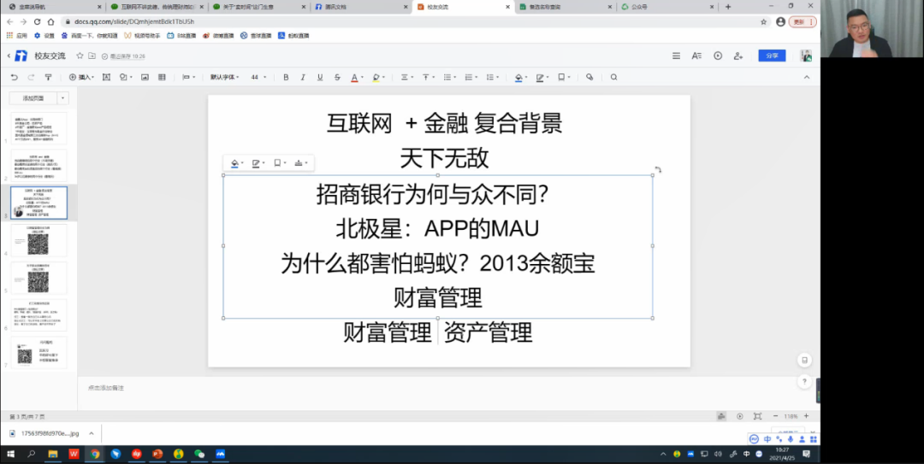Open the font size 44 dropdown
Image resolution: width=924 pixels, height=464 pixels.
click(x=258, y=77)
